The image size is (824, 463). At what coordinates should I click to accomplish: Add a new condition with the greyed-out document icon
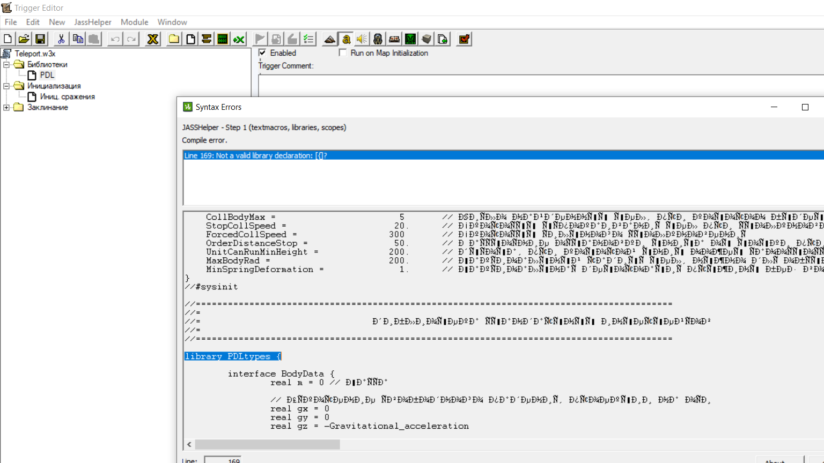(276, 39)
